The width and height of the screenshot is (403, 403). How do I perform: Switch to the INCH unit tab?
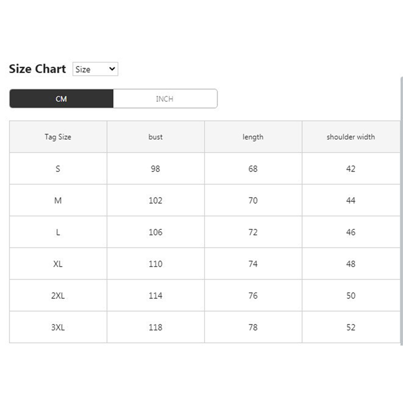165,99
